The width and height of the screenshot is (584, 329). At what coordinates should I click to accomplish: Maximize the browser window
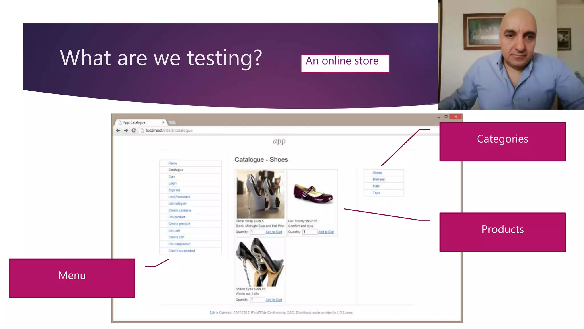pyautogui.click(x=446, y=117)
